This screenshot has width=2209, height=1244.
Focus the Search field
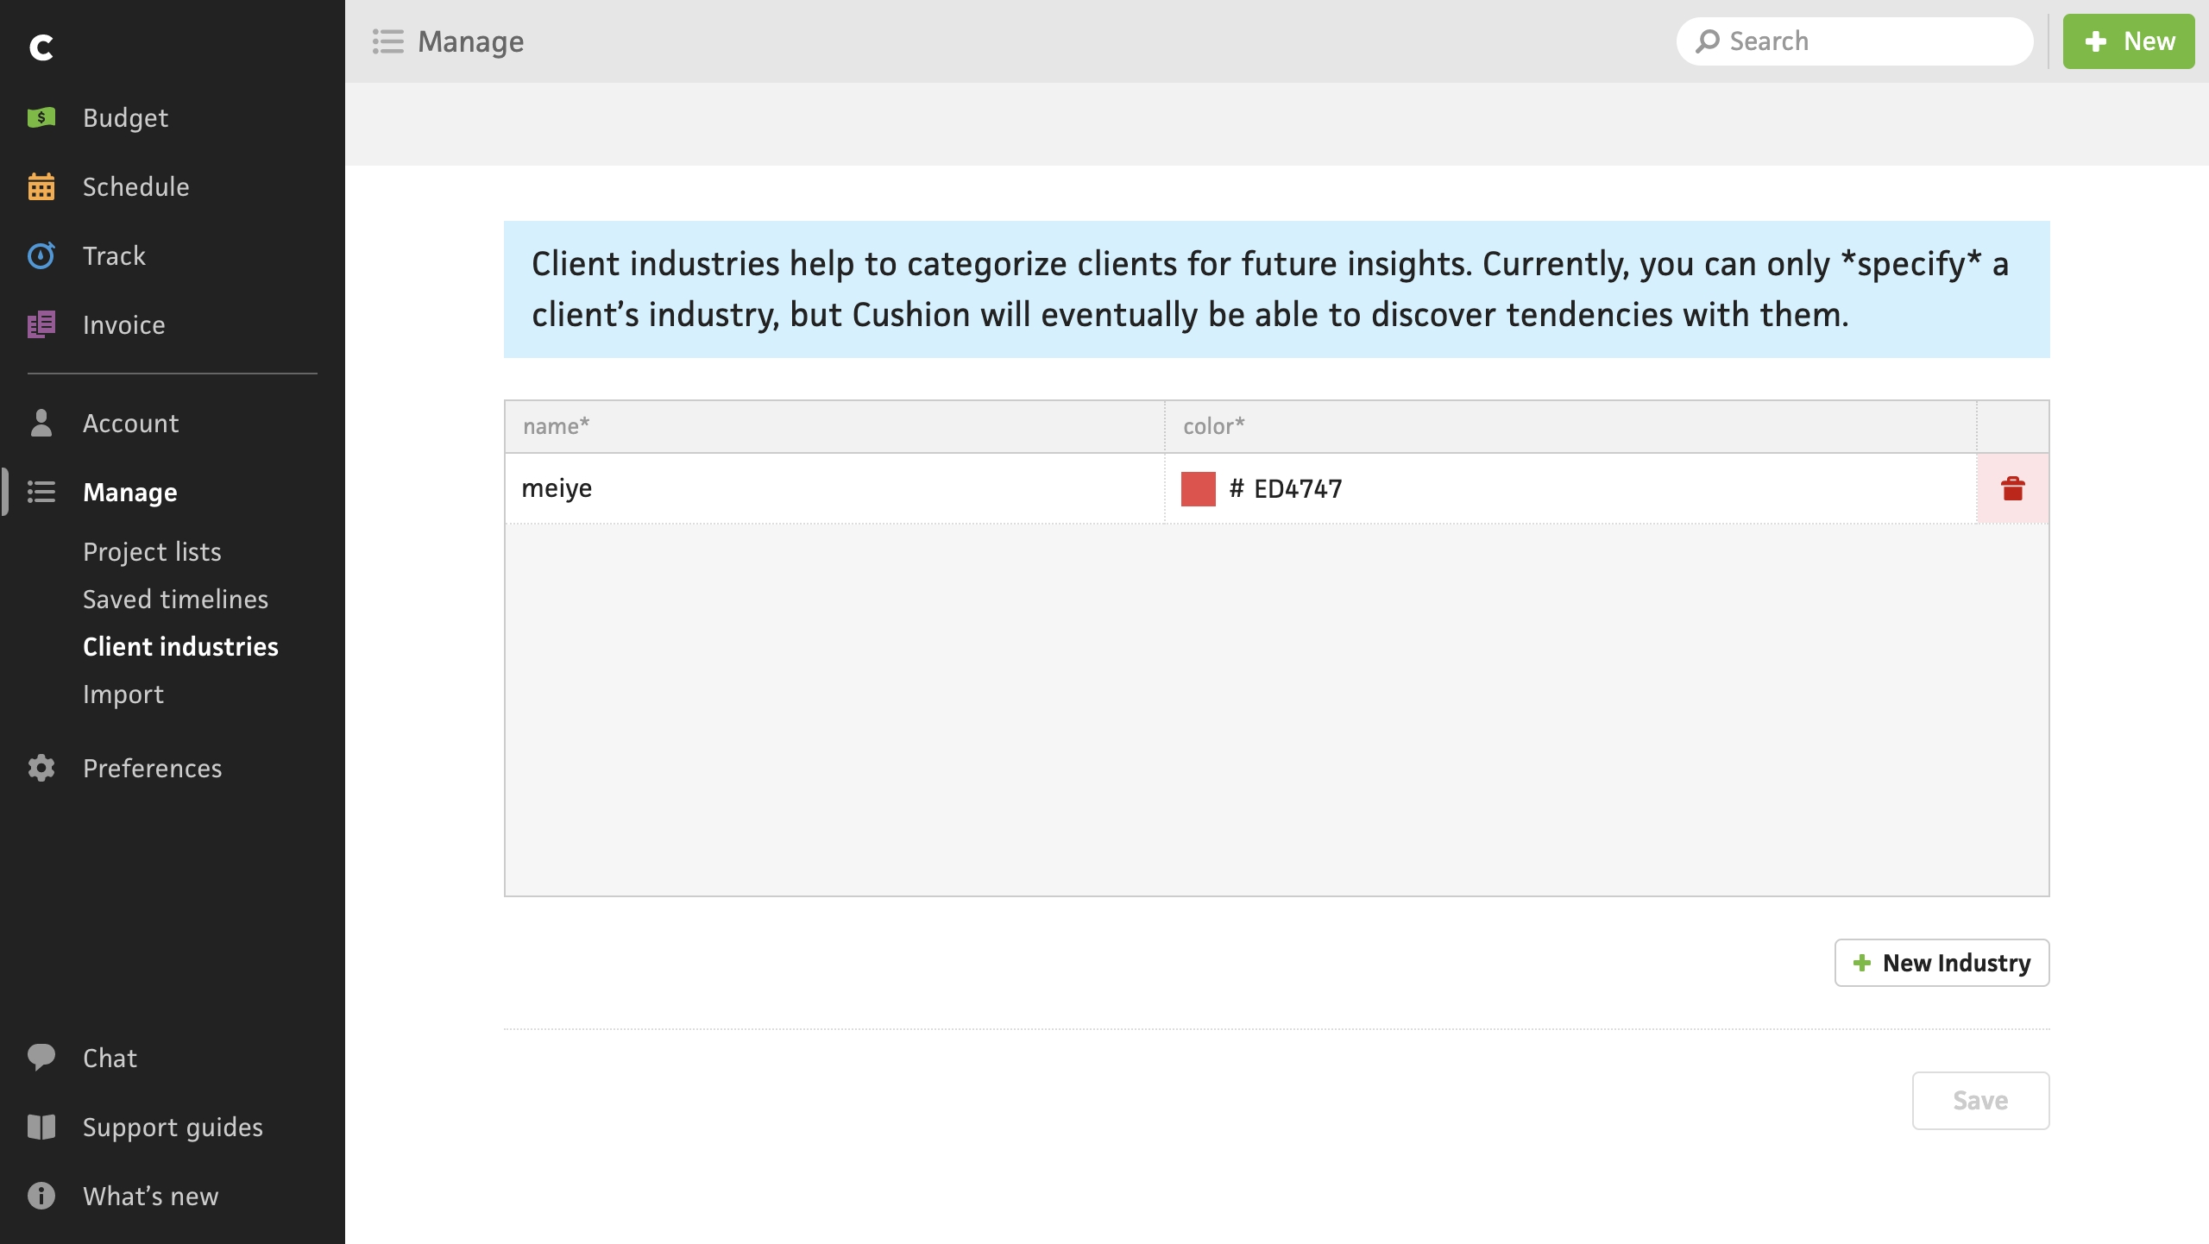coord(1854,41)
